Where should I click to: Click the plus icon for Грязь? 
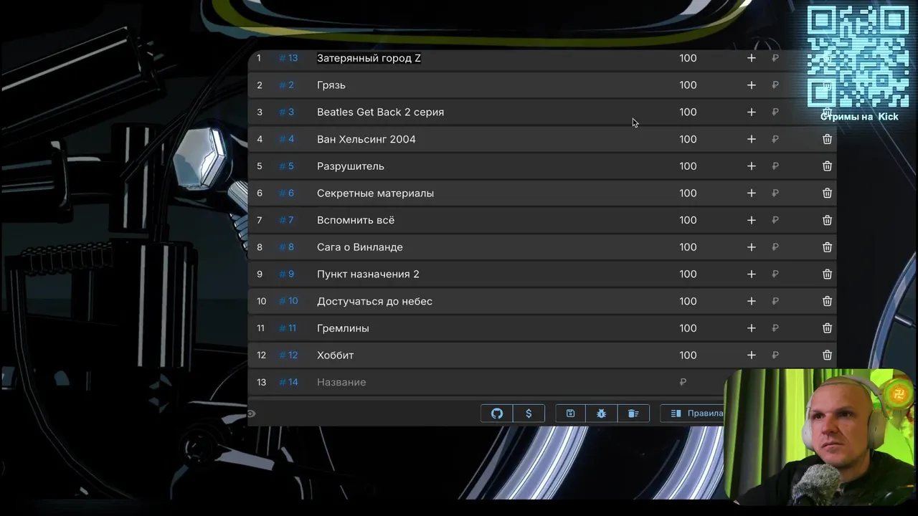[752, 85]
